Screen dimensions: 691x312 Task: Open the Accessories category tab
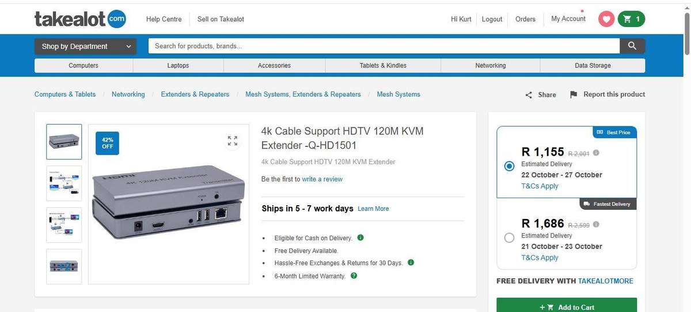pos(274,66)
